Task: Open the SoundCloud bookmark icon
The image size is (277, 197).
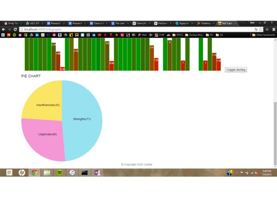Action: (9, 35)
